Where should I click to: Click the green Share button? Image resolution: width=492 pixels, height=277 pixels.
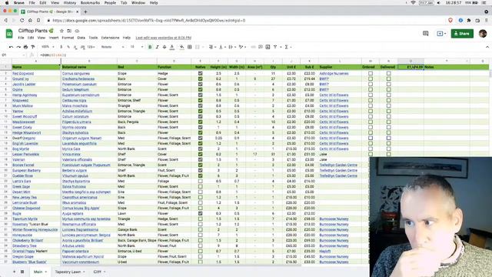click(x=462, y=33)
